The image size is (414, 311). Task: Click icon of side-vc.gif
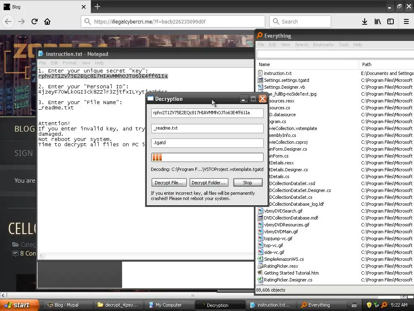[x=260, y=252]
